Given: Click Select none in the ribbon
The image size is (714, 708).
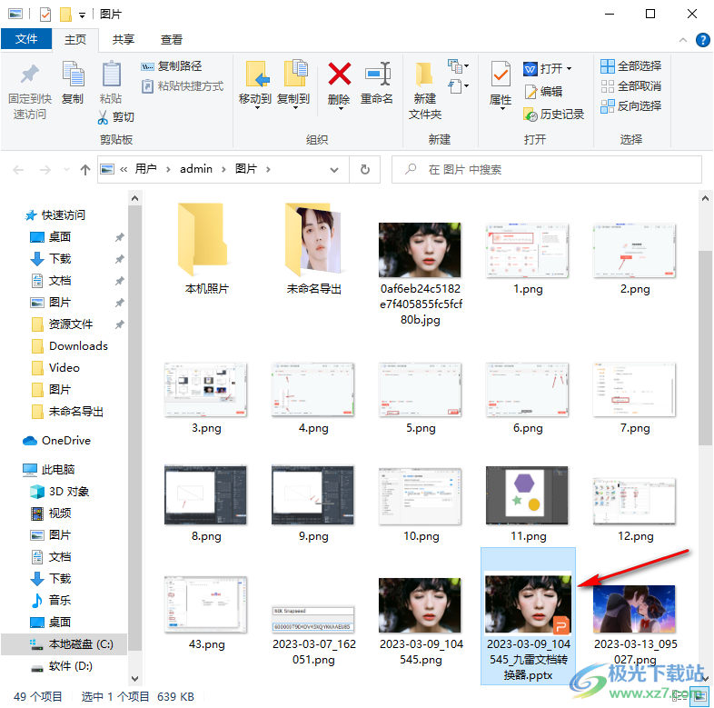Looking at the screenshot, I should pos(631,86).
